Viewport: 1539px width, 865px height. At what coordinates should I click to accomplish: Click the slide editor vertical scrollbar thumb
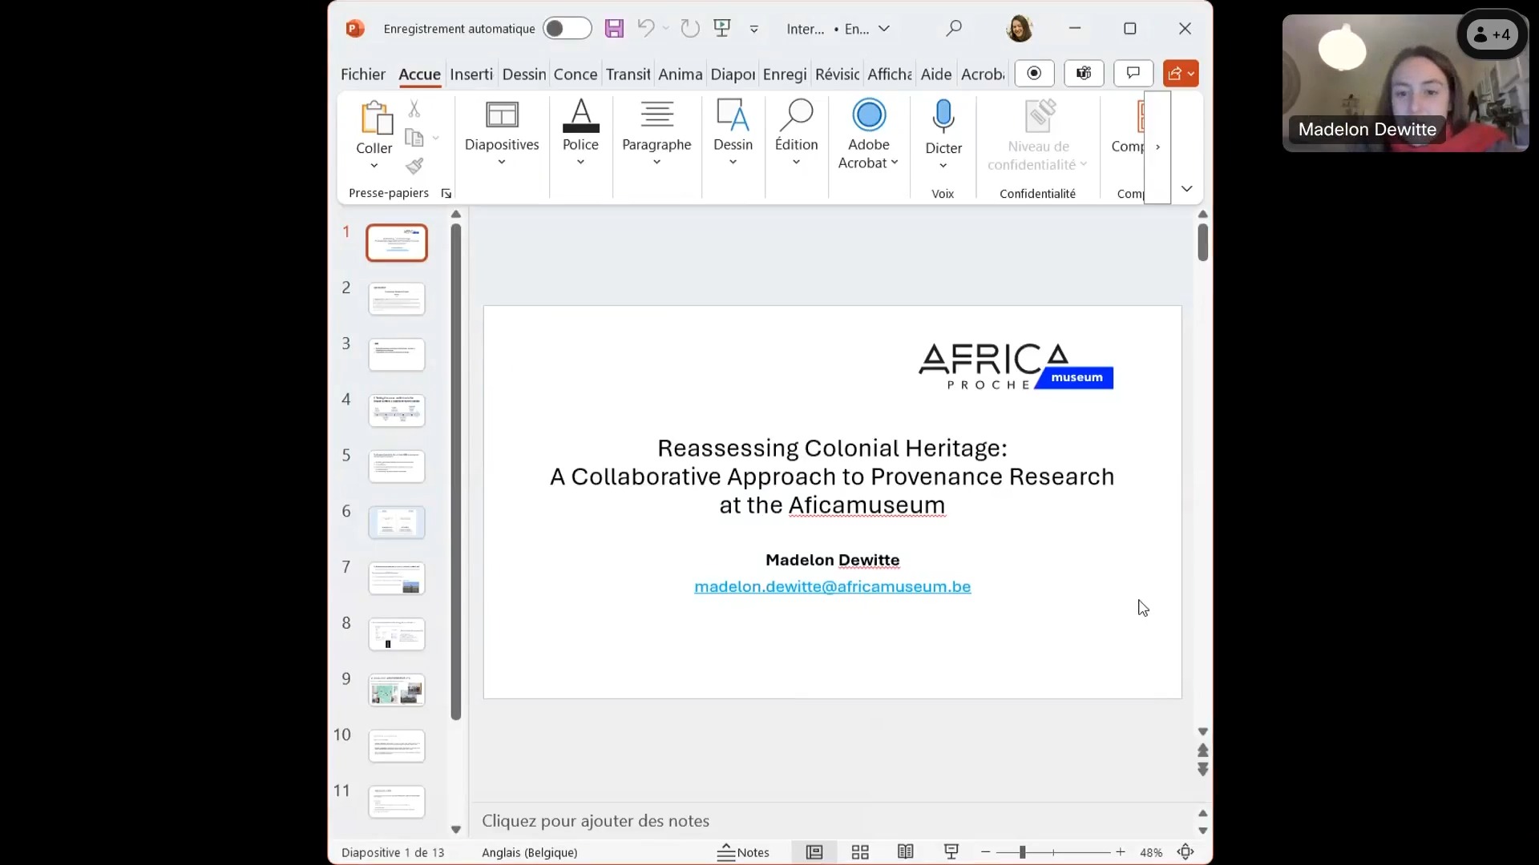tap(1203, 242)
